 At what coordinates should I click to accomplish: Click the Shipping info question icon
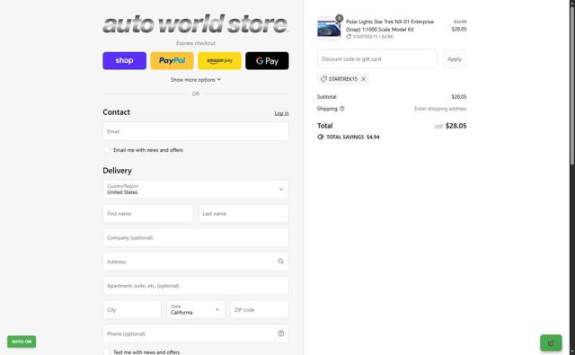(342, 109)
